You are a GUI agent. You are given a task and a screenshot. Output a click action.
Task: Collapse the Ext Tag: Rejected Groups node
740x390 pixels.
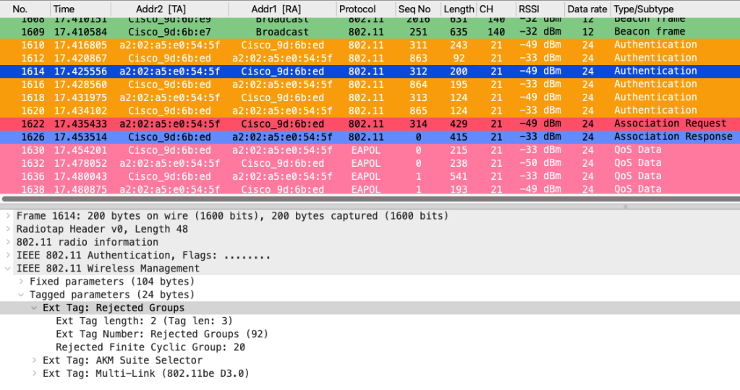[x=34, y=308]
